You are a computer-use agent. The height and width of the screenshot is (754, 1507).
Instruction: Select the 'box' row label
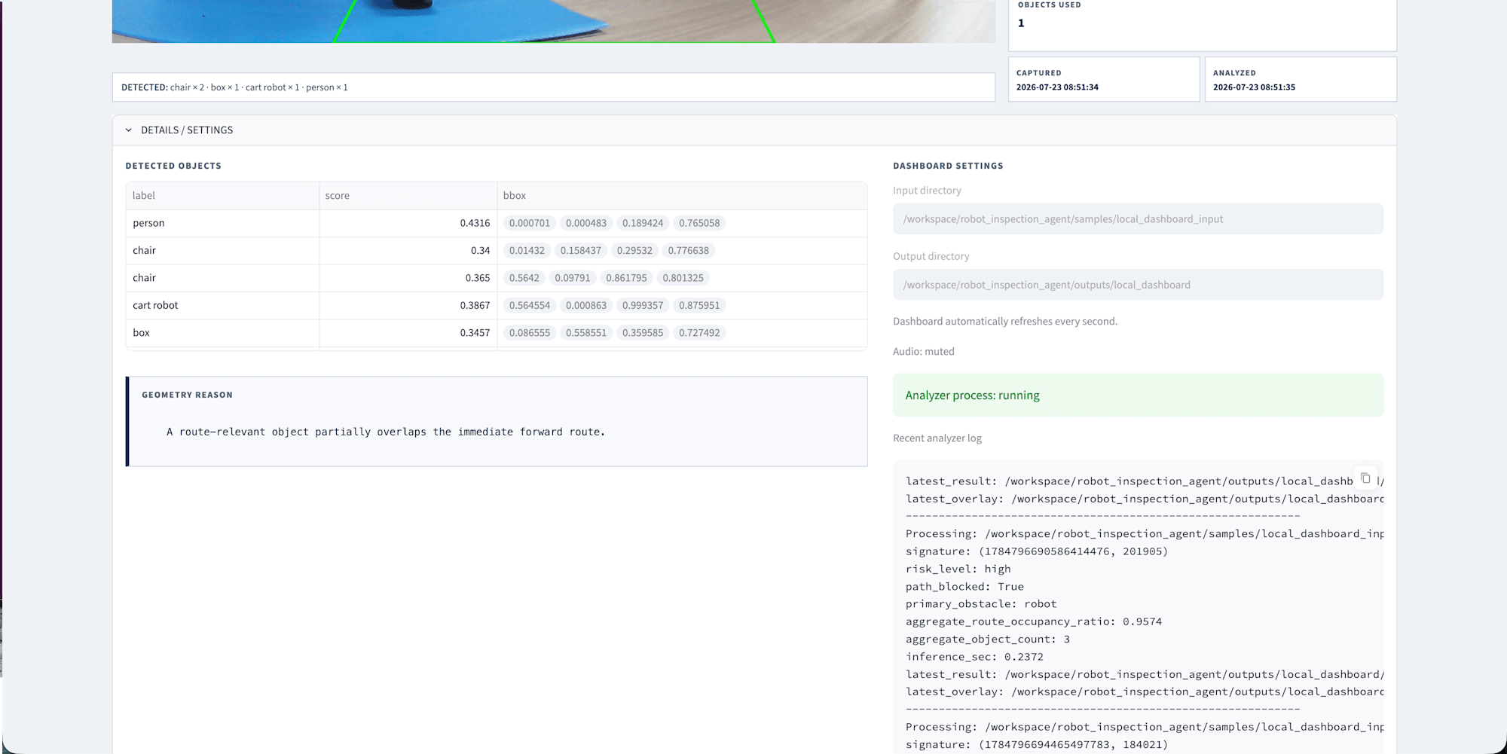[x=142, y=333]
